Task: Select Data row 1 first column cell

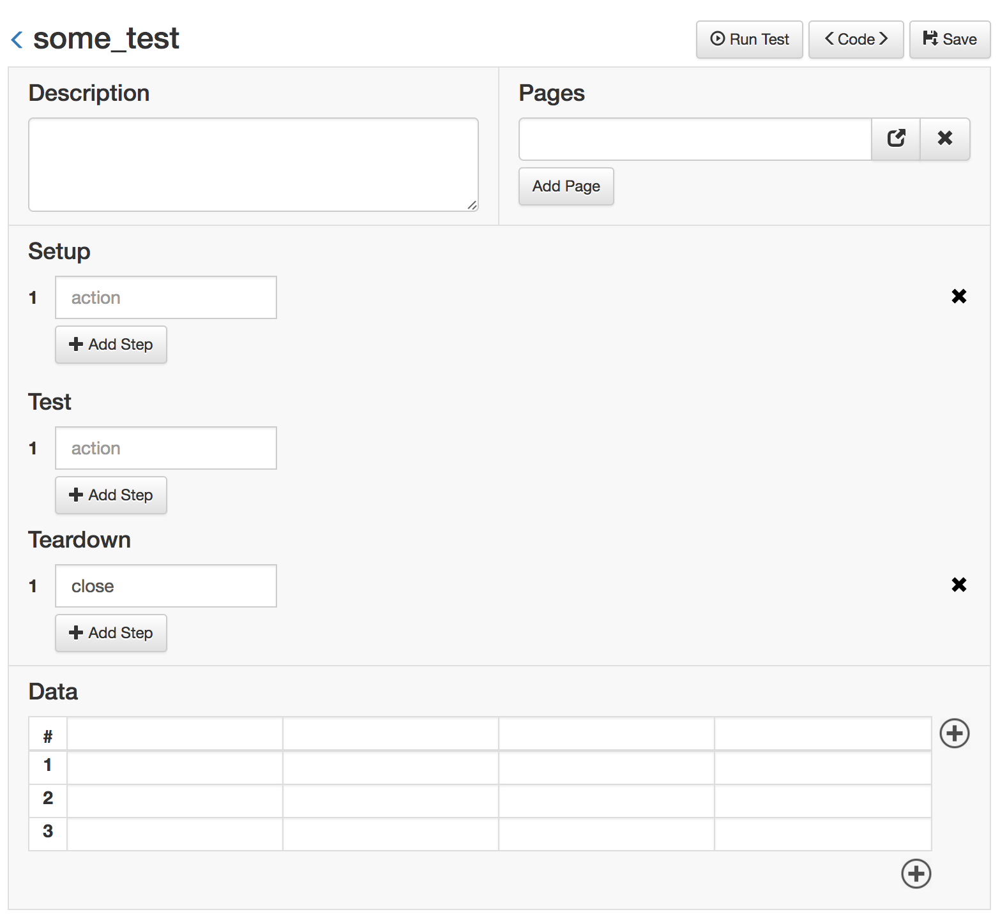Action: coord(175,768)
